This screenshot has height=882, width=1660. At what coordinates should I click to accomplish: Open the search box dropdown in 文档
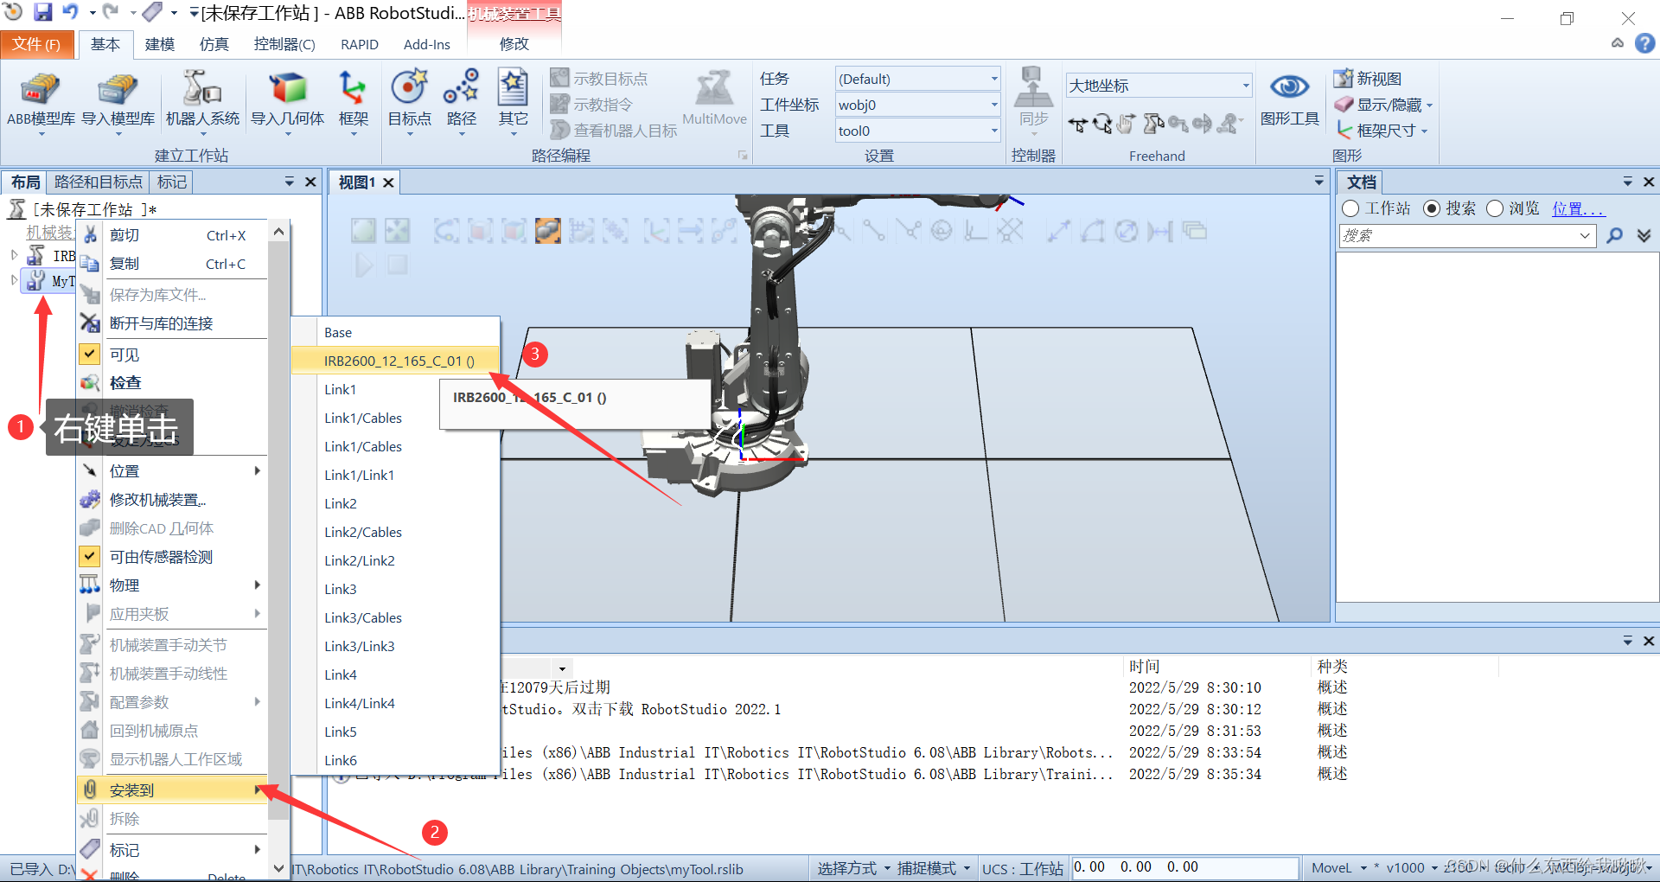[1585, 235]
